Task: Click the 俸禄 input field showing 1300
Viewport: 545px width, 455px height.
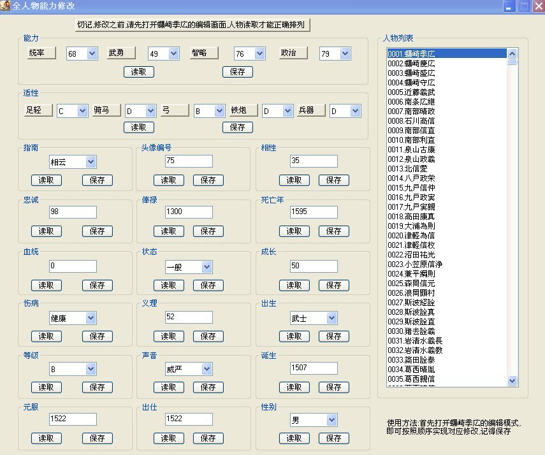Action: point(188,212)
